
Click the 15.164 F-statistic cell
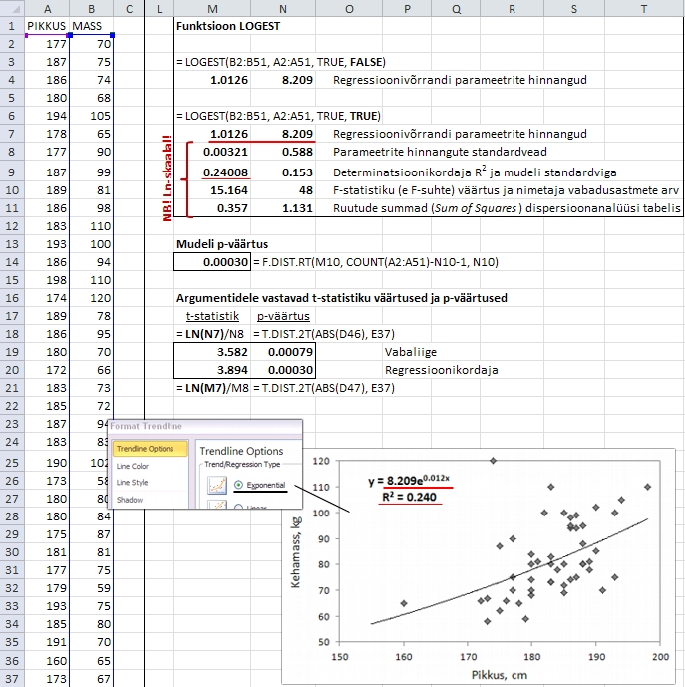212,190
